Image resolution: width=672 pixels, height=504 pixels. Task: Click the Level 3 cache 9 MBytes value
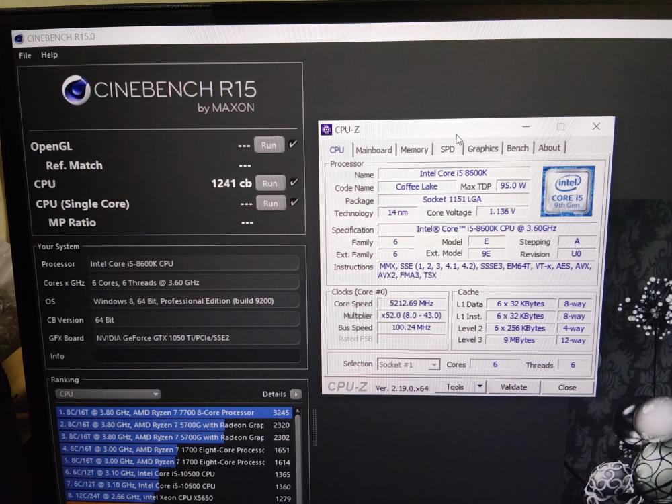click(519, 340)
